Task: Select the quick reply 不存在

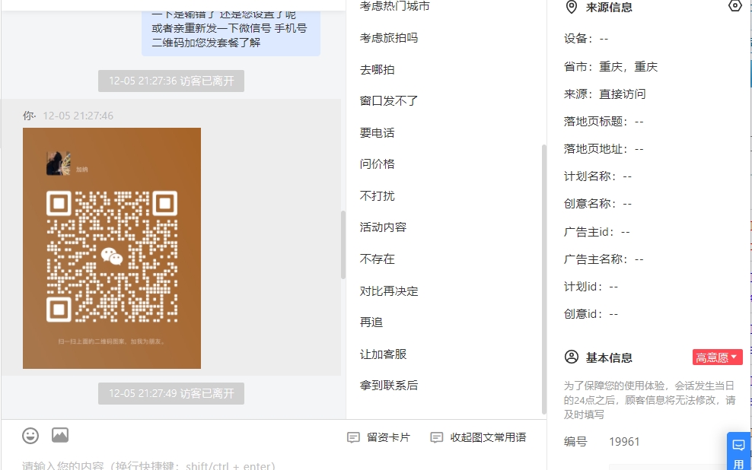Action: click(377, 259)
